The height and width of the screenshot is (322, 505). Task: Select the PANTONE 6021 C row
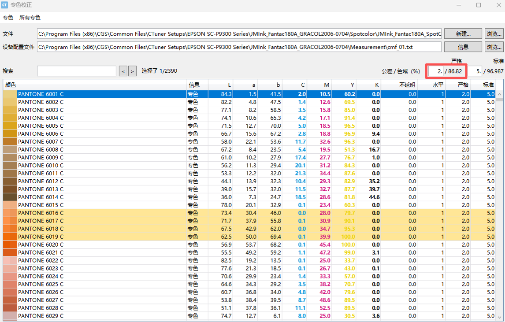coord(249,252)
